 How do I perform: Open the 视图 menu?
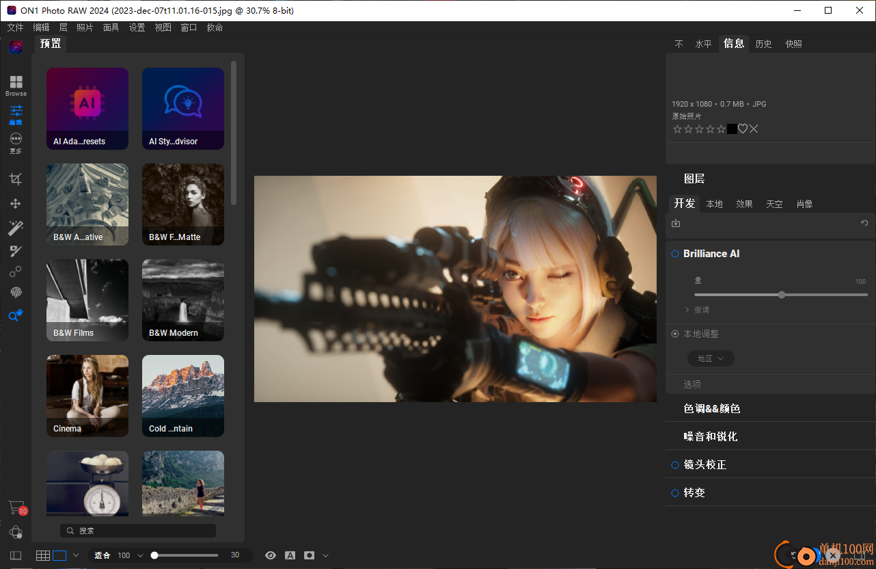coord(163,27)
